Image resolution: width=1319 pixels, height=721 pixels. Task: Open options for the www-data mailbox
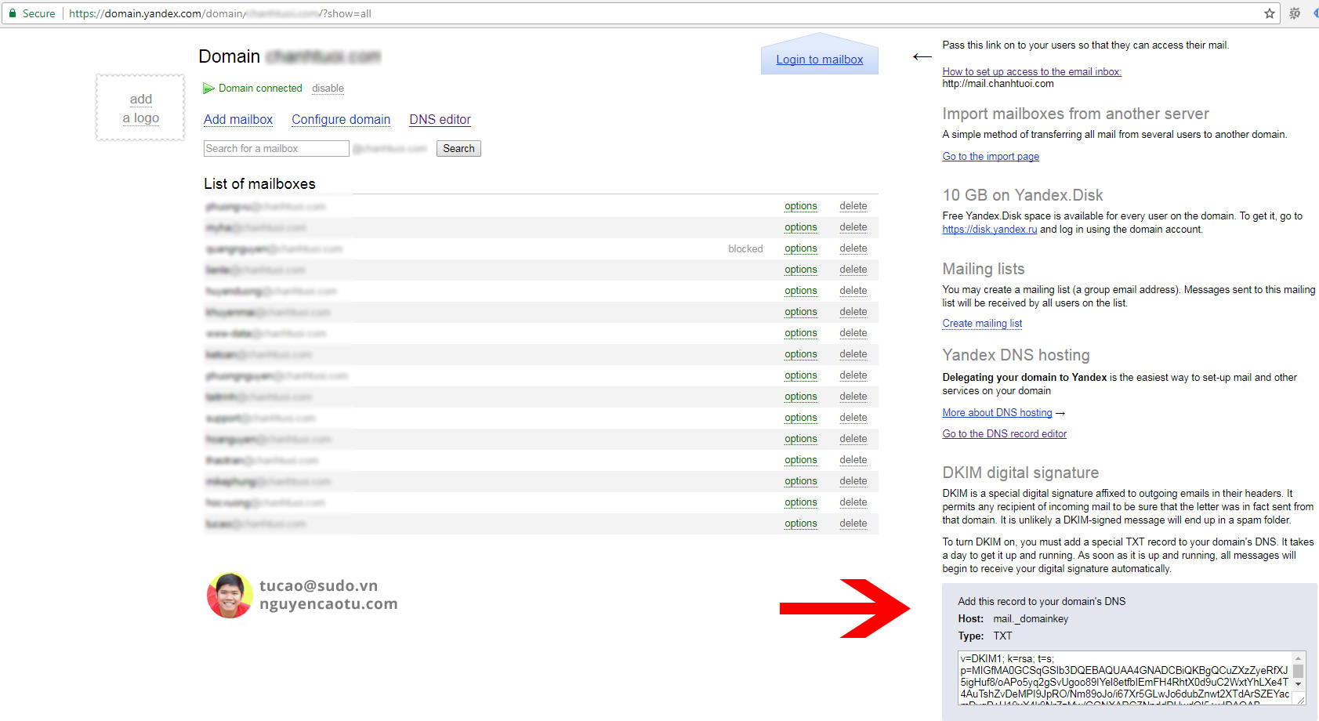pyautogui.click(x=800, y=333)
